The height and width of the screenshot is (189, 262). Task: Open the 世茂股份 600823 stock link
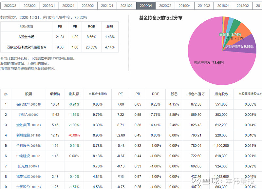pos(28,187)
